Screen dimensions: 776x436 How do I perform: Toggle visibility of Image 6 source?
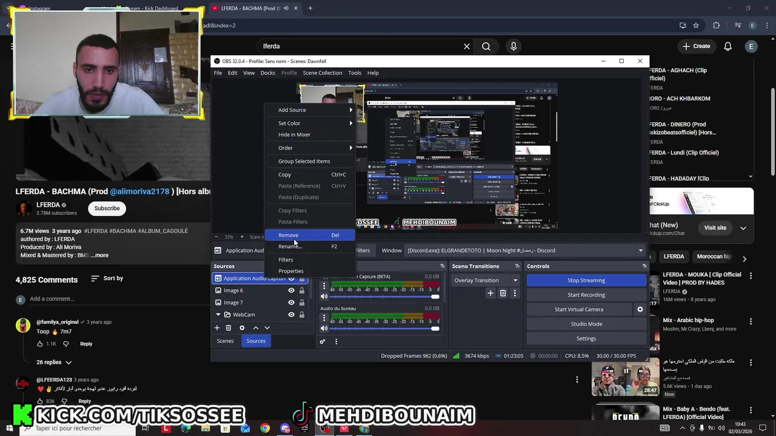(x=291, y=291)
